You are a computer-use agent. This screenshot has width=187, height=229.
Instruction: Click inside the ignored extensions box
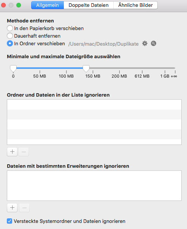tap(94, 186)
